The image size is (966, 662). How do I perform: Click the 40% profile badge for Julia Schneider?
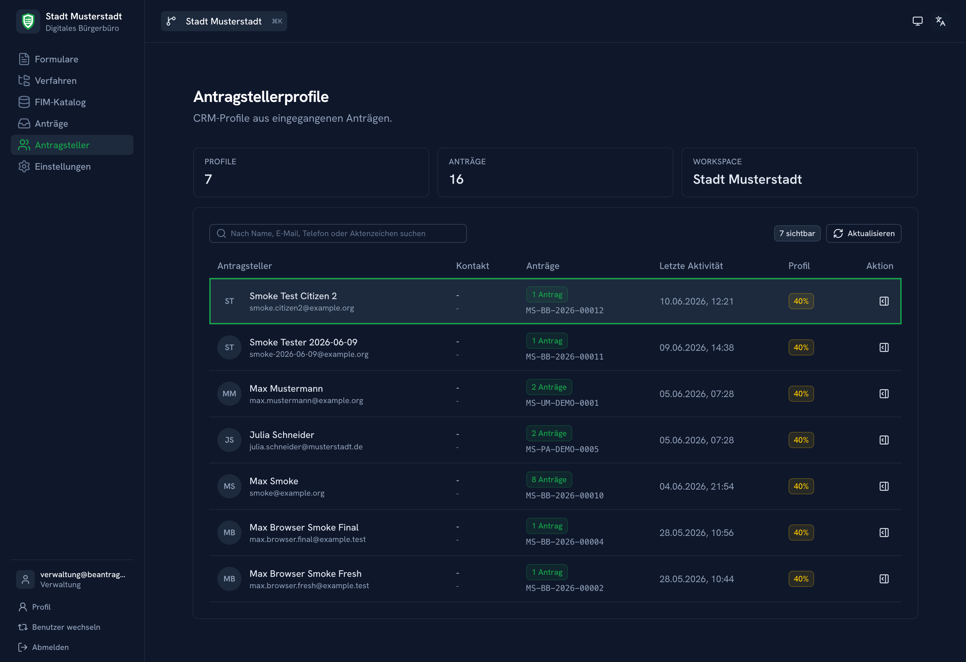801,440
